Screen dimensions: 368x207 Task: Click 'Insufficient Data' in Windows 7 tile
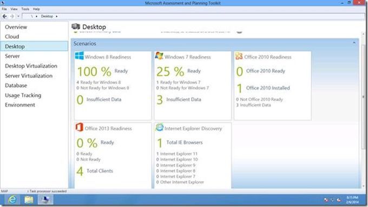pos(183,99)
